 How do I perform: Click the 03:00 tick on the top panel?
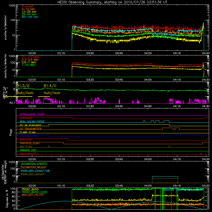tap(32, 53)
